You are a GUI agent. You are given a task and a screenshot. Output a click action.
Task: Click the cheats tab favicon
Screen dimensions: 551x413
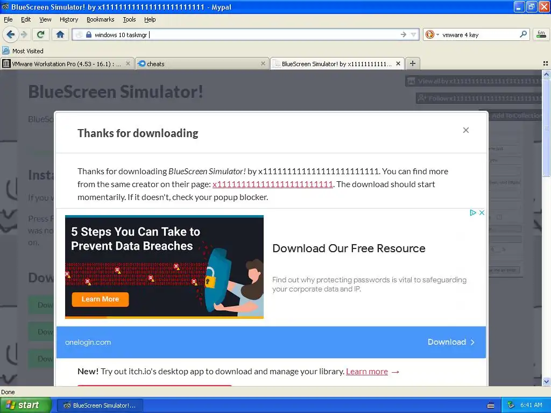click(142, 63)
